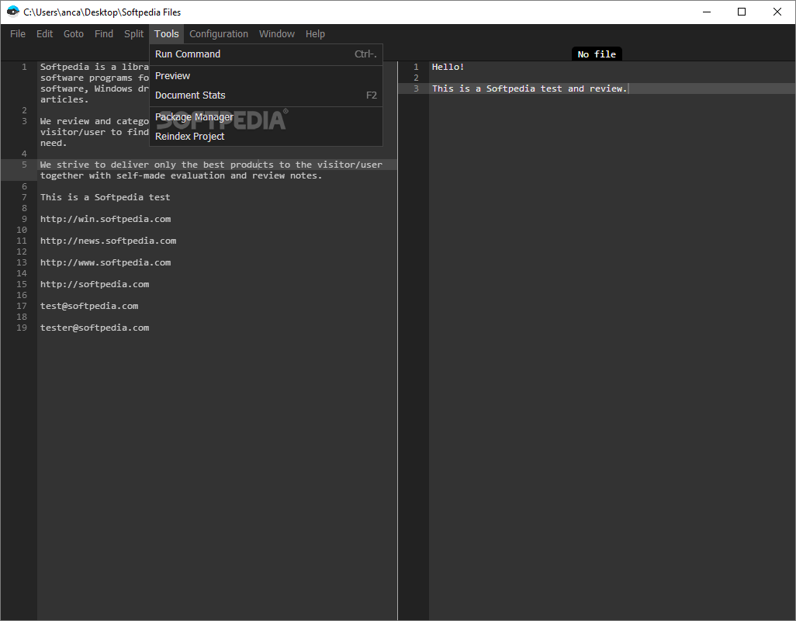Click 'This is a Softpedia test and review.'
This screenshot has height=621, width=796.
[529, 88]
